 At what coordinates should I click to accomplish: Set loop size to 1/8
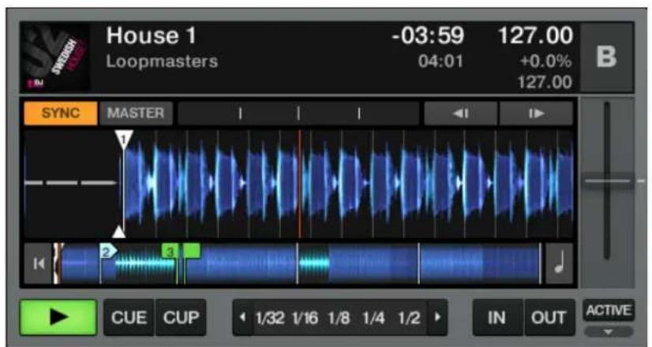339,319
